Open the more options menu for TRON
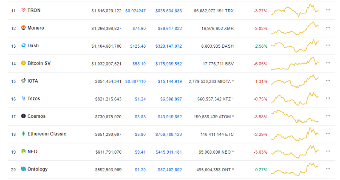 tap(328, 10)
